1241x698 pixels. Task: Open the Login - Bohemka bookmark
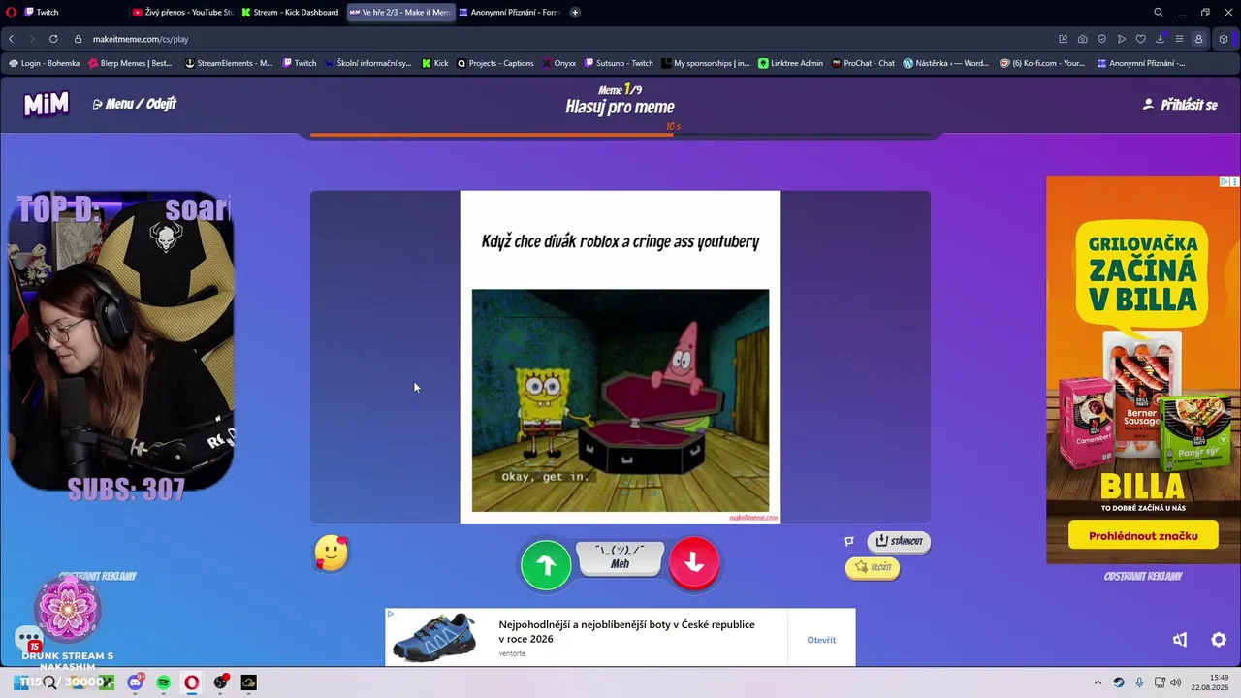click(x=44, y=63)
